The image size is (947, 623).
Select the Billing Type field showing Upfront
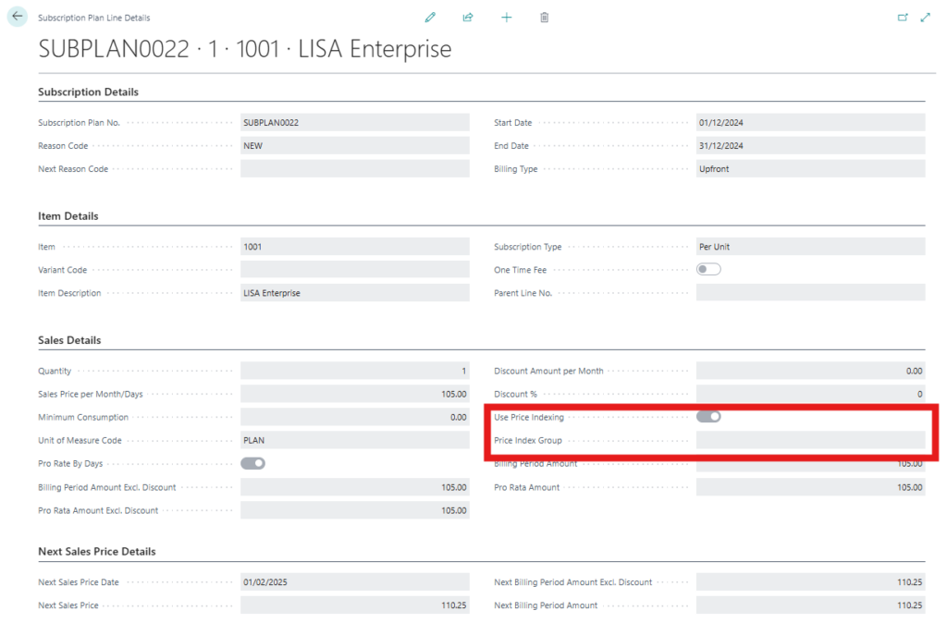click(x=810, y=169)
